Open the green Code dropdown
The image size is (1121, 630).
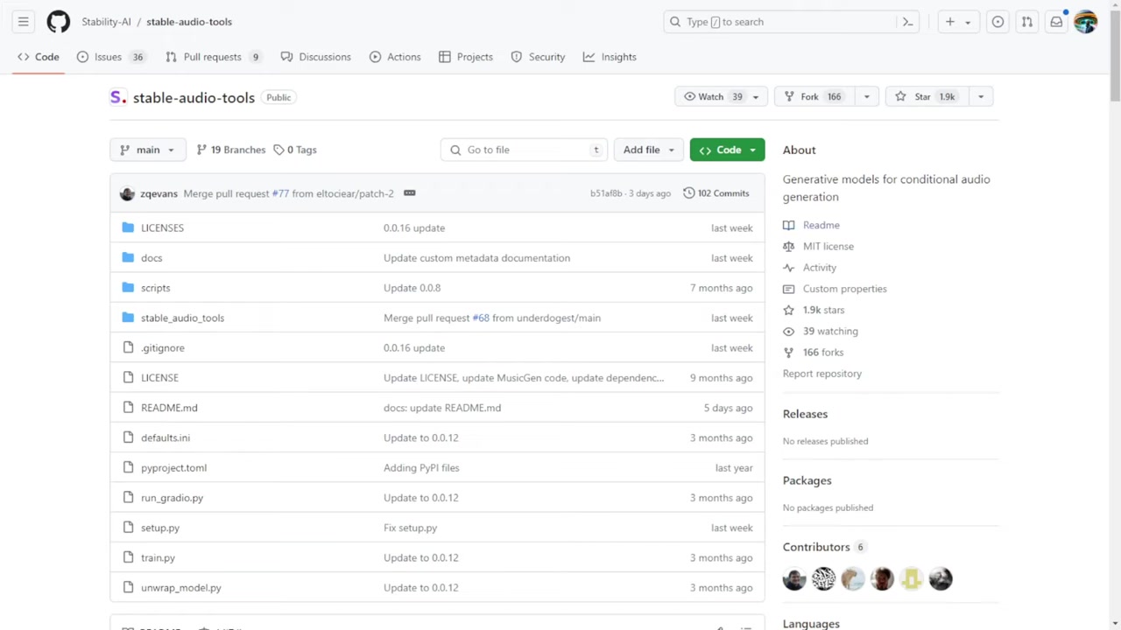point(727,150)
